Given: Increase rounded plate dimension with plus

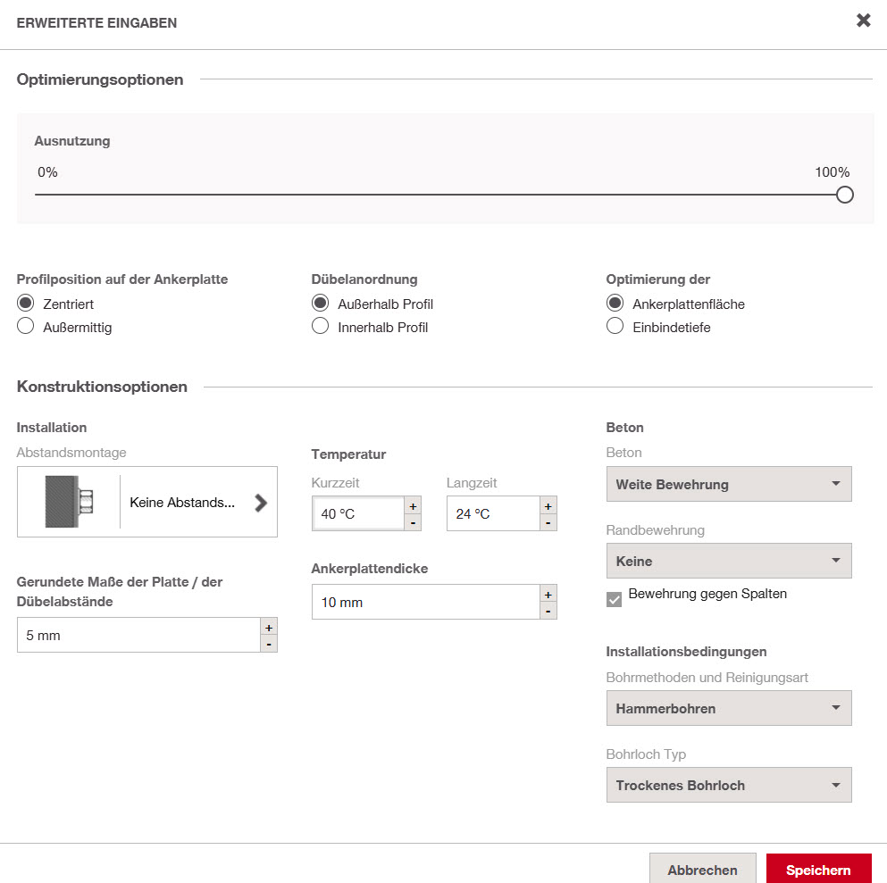Looking at the screenshot, I should pos(269,628).
